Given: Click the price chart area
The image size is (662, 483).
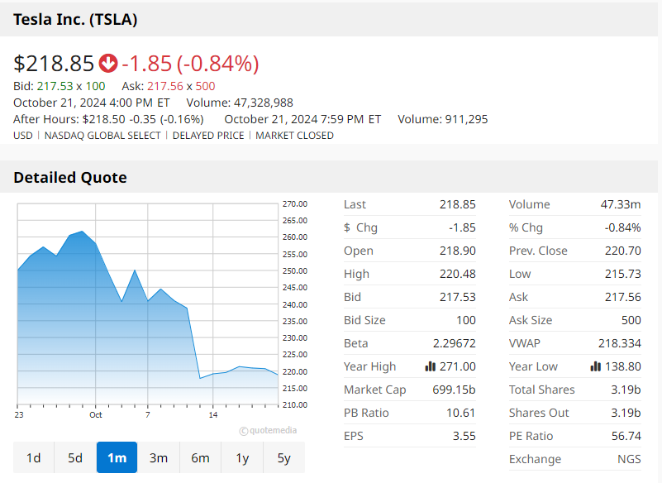Looking at the screenshot, I should (148, 304).
